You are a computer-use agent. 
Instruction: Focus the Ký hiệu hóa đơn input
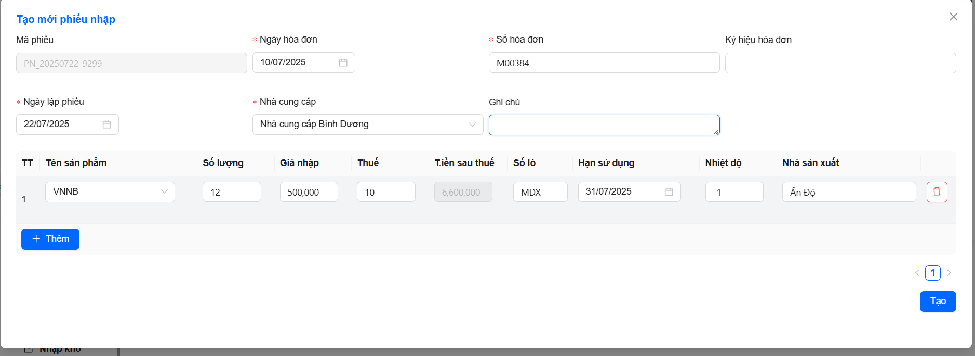click(x=840, y=63)
